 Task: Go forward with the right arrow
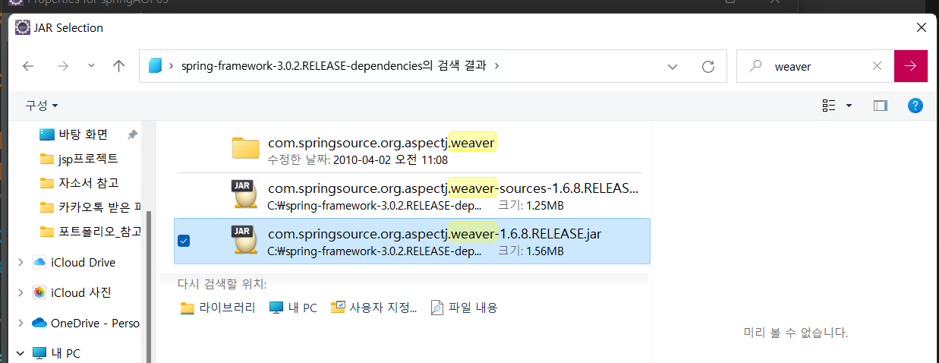pos(63,66)
